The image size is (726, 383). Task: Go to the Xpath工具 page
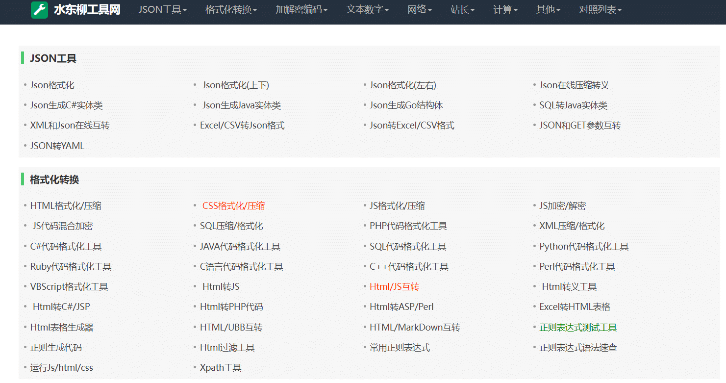click(x=221, y=368)
